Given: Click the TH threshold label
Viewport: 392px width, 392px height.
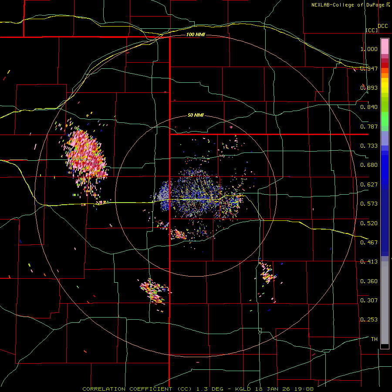Looking at the screenshot, I should pyautogui.click(x=374, y=339).
